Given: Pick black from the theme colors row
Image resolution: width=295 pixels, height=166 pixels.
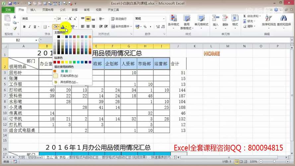Looking at the screenshot, I should tap(59, 37).
